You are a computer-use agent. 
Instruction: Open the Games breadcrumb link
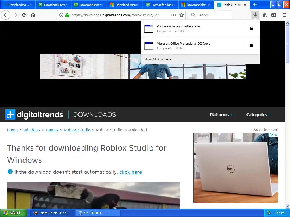coord(52,130)
